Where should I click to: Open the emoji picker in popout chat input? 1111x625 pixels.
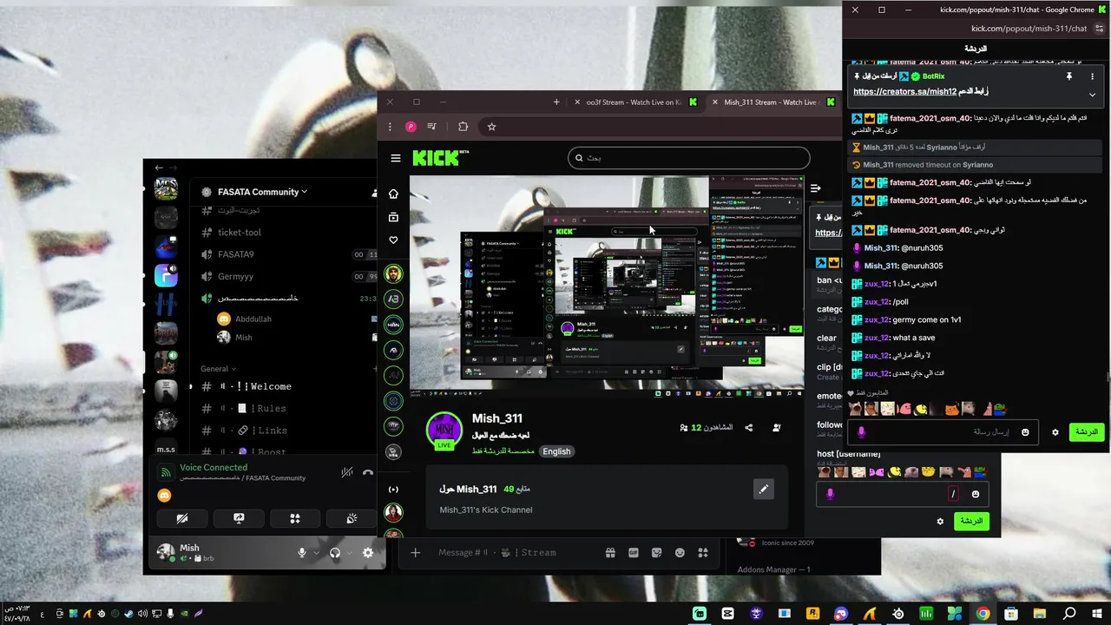1025,432
